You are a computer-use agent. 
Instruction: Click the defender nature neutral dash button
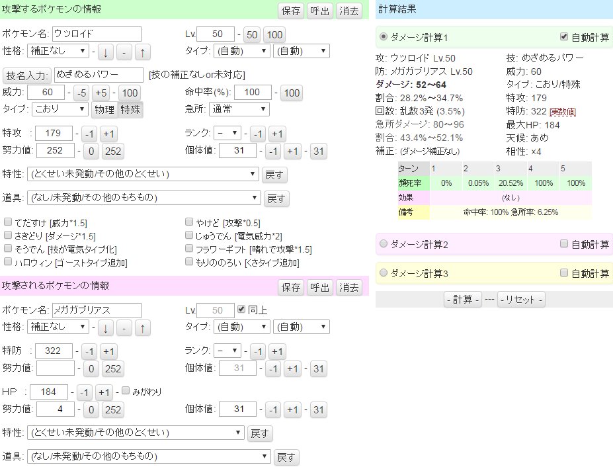pyautogui.click(x=124, y=328)
